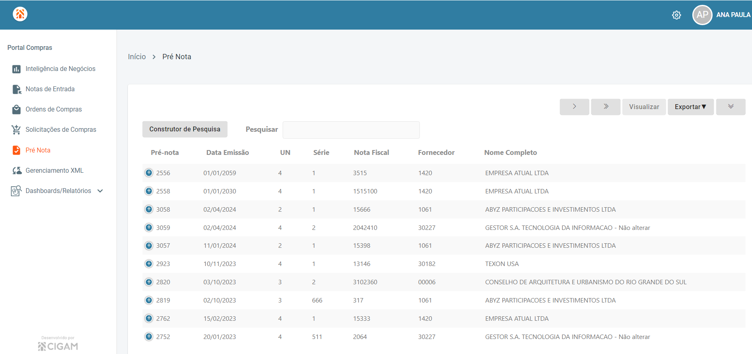Open Notas de Entrada menu item
Screen dimensions: 752x354
50,89
